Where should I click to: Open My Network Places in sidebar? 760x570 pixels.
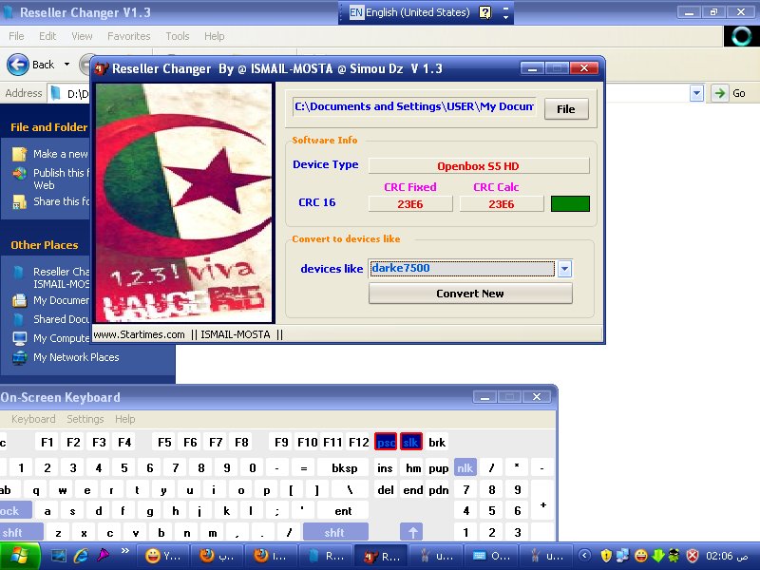[66, 358]
